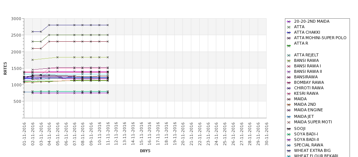Click the CHIROTI RAWA legend marker
This screenshot has width=358, height=157.
tap(289, 88)
